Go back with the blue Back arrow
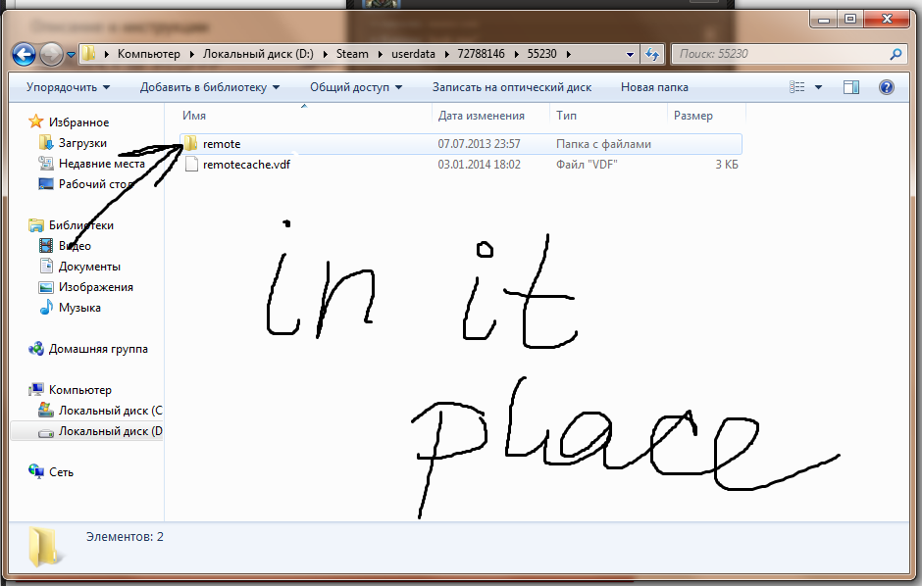Viewport: 922px width, 586px height. 25,55
